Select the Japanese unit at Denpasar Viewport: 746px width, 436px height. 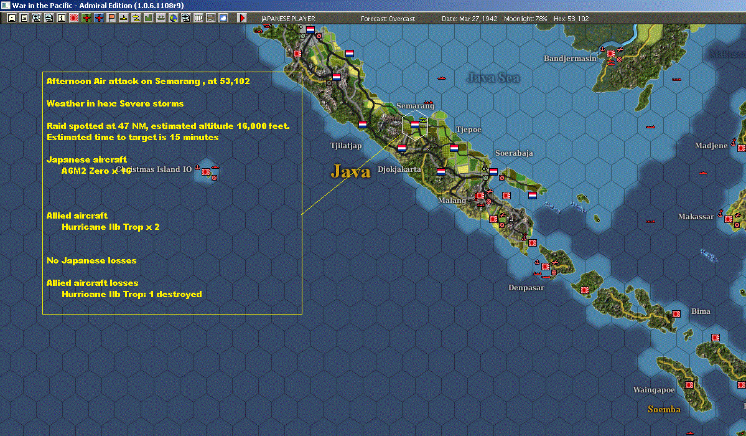[x=546, y=267]
